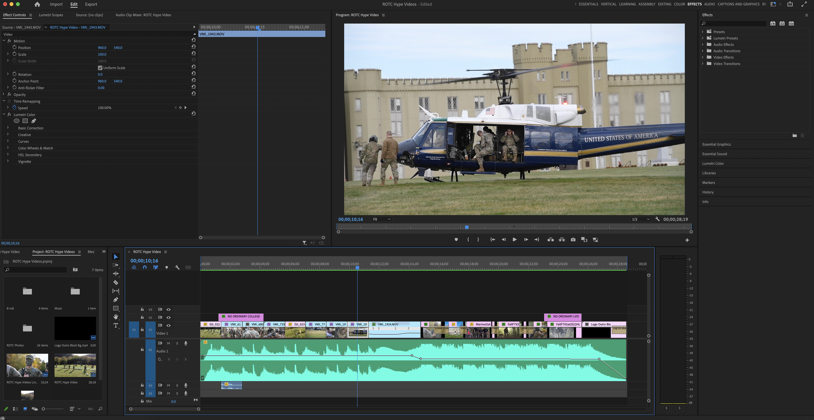Select the Logo Outro Black Bg.mp4 thumbnail
This screenshot has width=814, height=420.
(75, 328)
